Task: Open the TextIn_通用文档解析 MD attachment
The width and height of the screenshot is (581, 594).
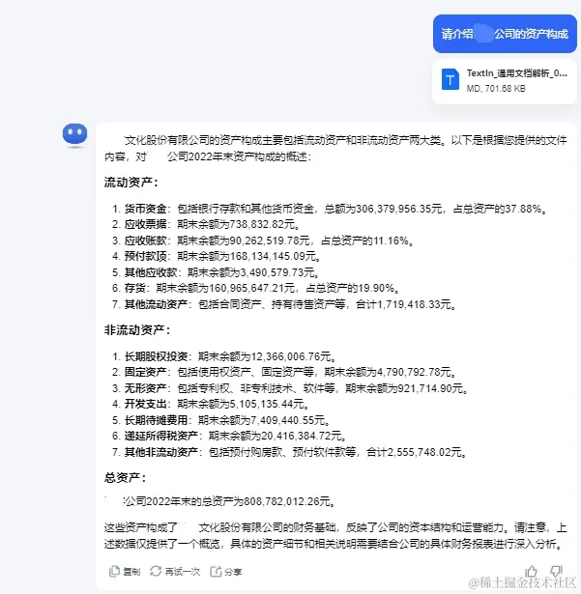Action: click(x=505, y=81)
